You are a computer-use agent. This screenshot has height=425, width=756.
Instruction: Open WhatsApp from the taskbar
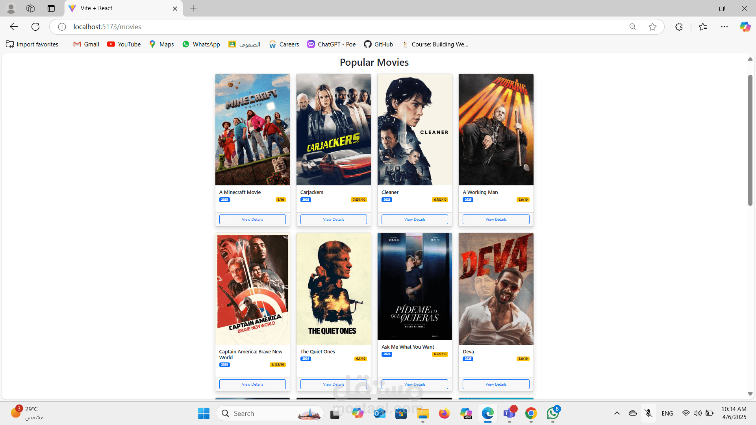click(553, 414)
